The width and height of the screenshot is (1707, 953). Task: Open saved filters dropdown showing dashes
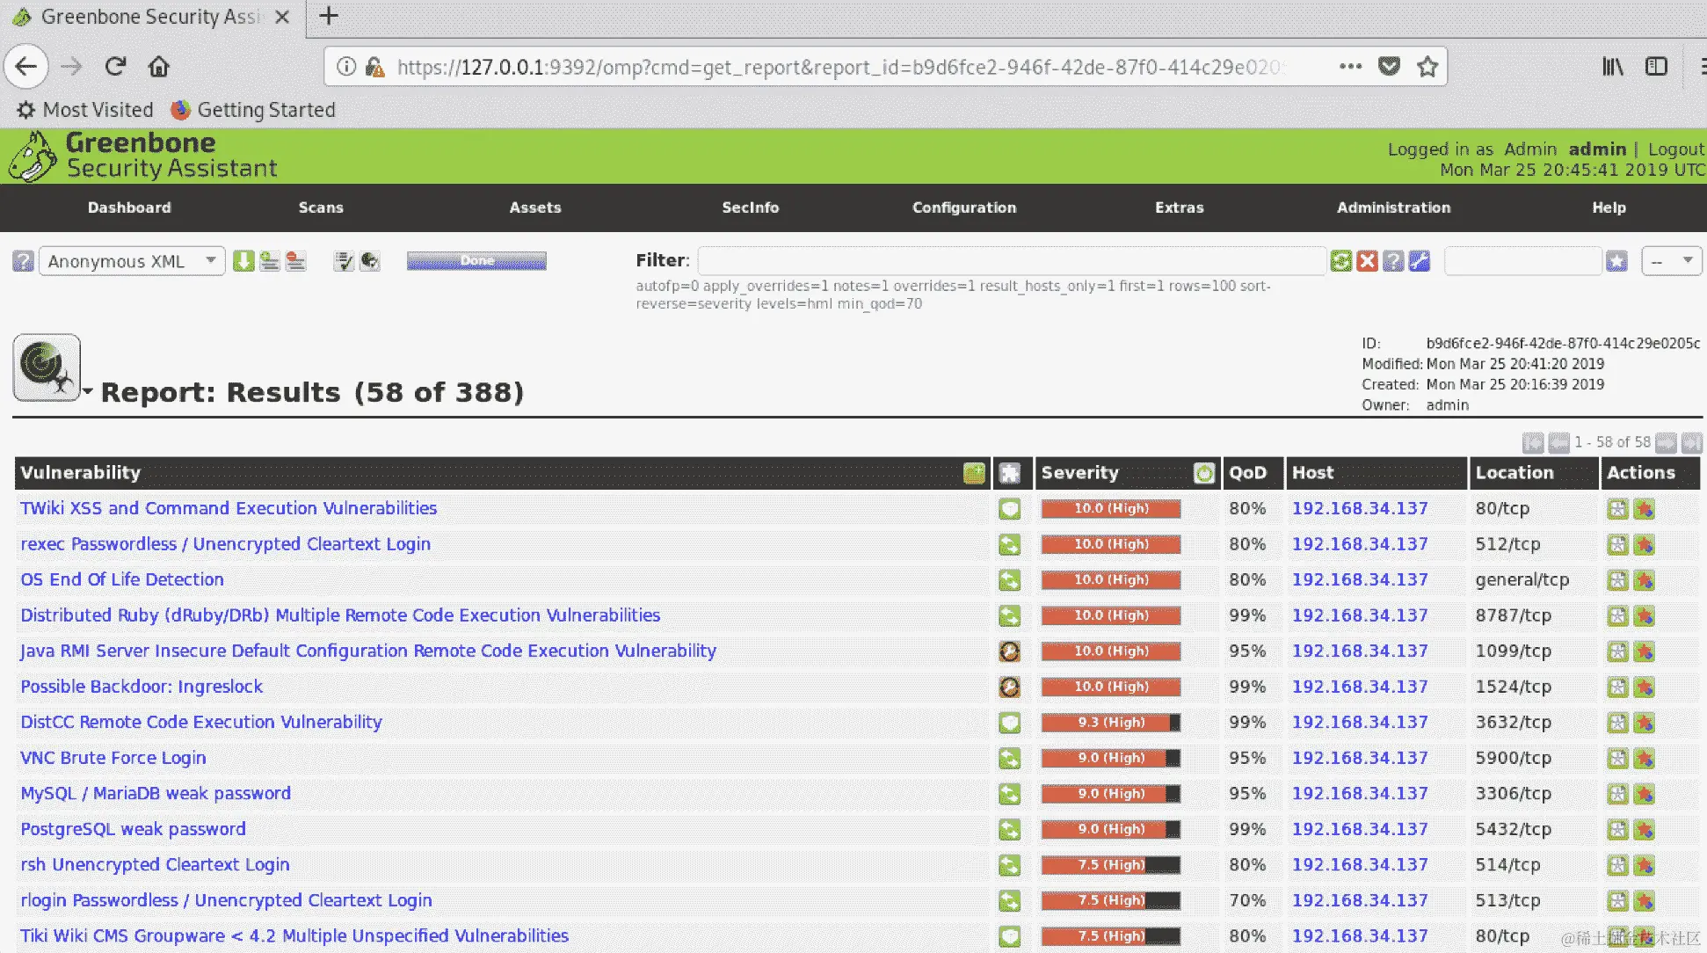(1671, 261)
